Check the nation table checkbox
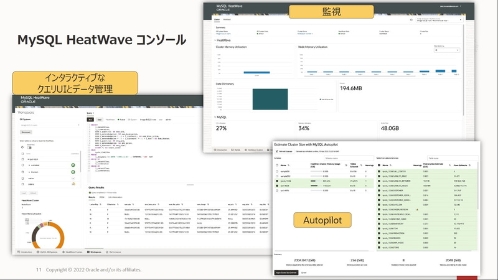 (x=22, y=179)
